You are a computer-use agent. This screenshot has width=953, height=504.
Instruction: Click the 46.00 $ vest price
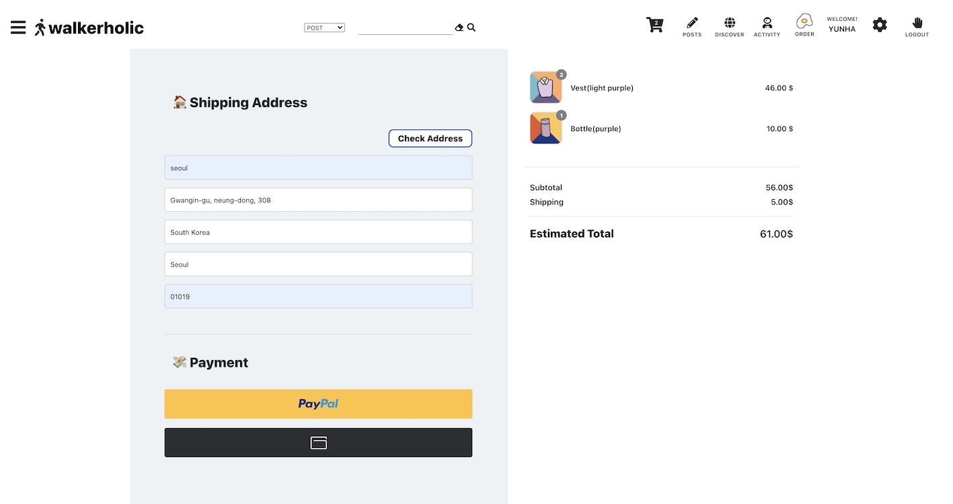click(x=779, y=88)
